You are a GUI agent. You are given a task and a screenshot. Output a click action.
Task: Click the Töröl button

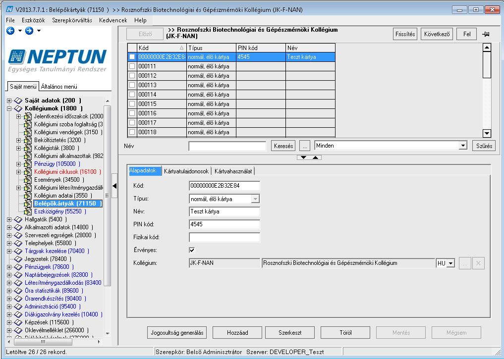pyautogui.click(x=345, y=333)
